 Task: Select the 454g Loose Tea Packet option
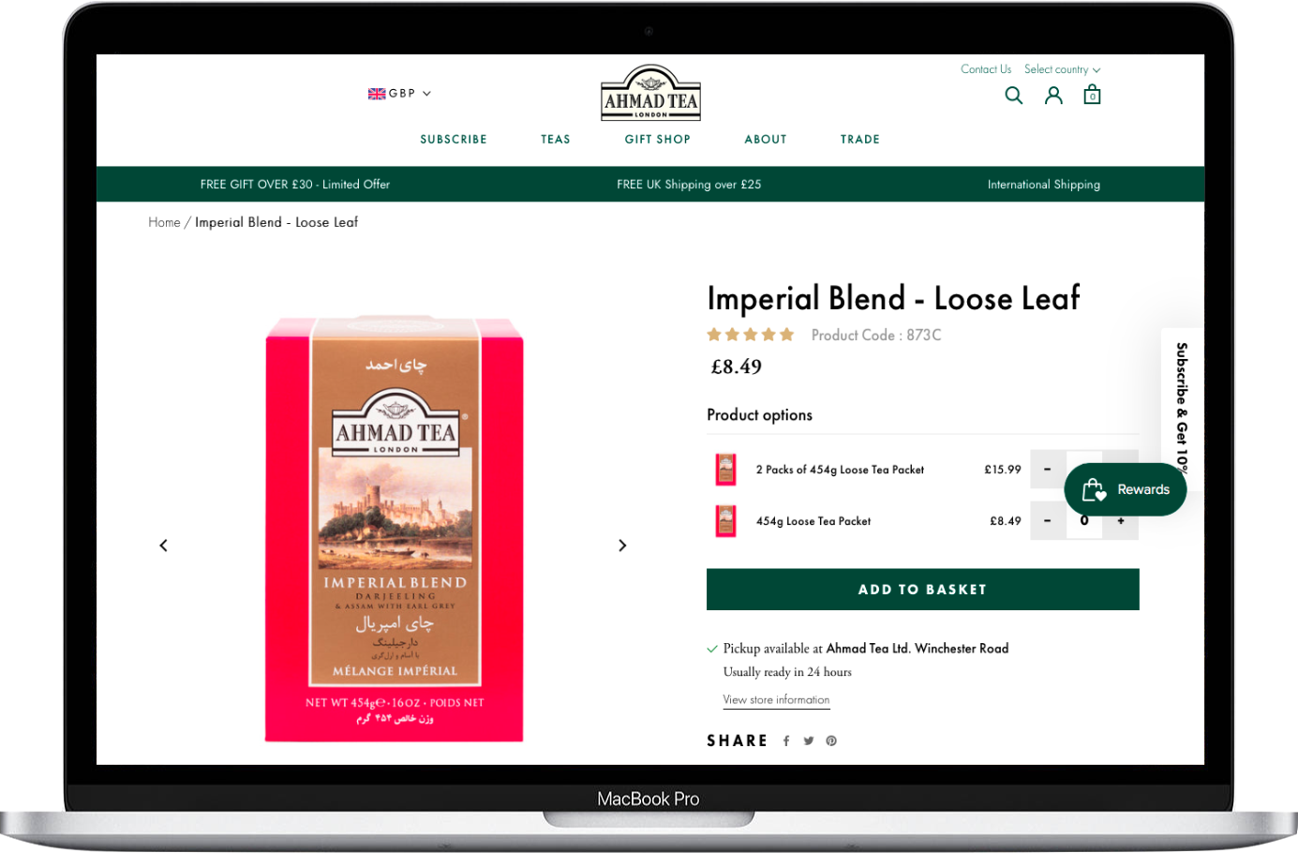pos(813,521)
